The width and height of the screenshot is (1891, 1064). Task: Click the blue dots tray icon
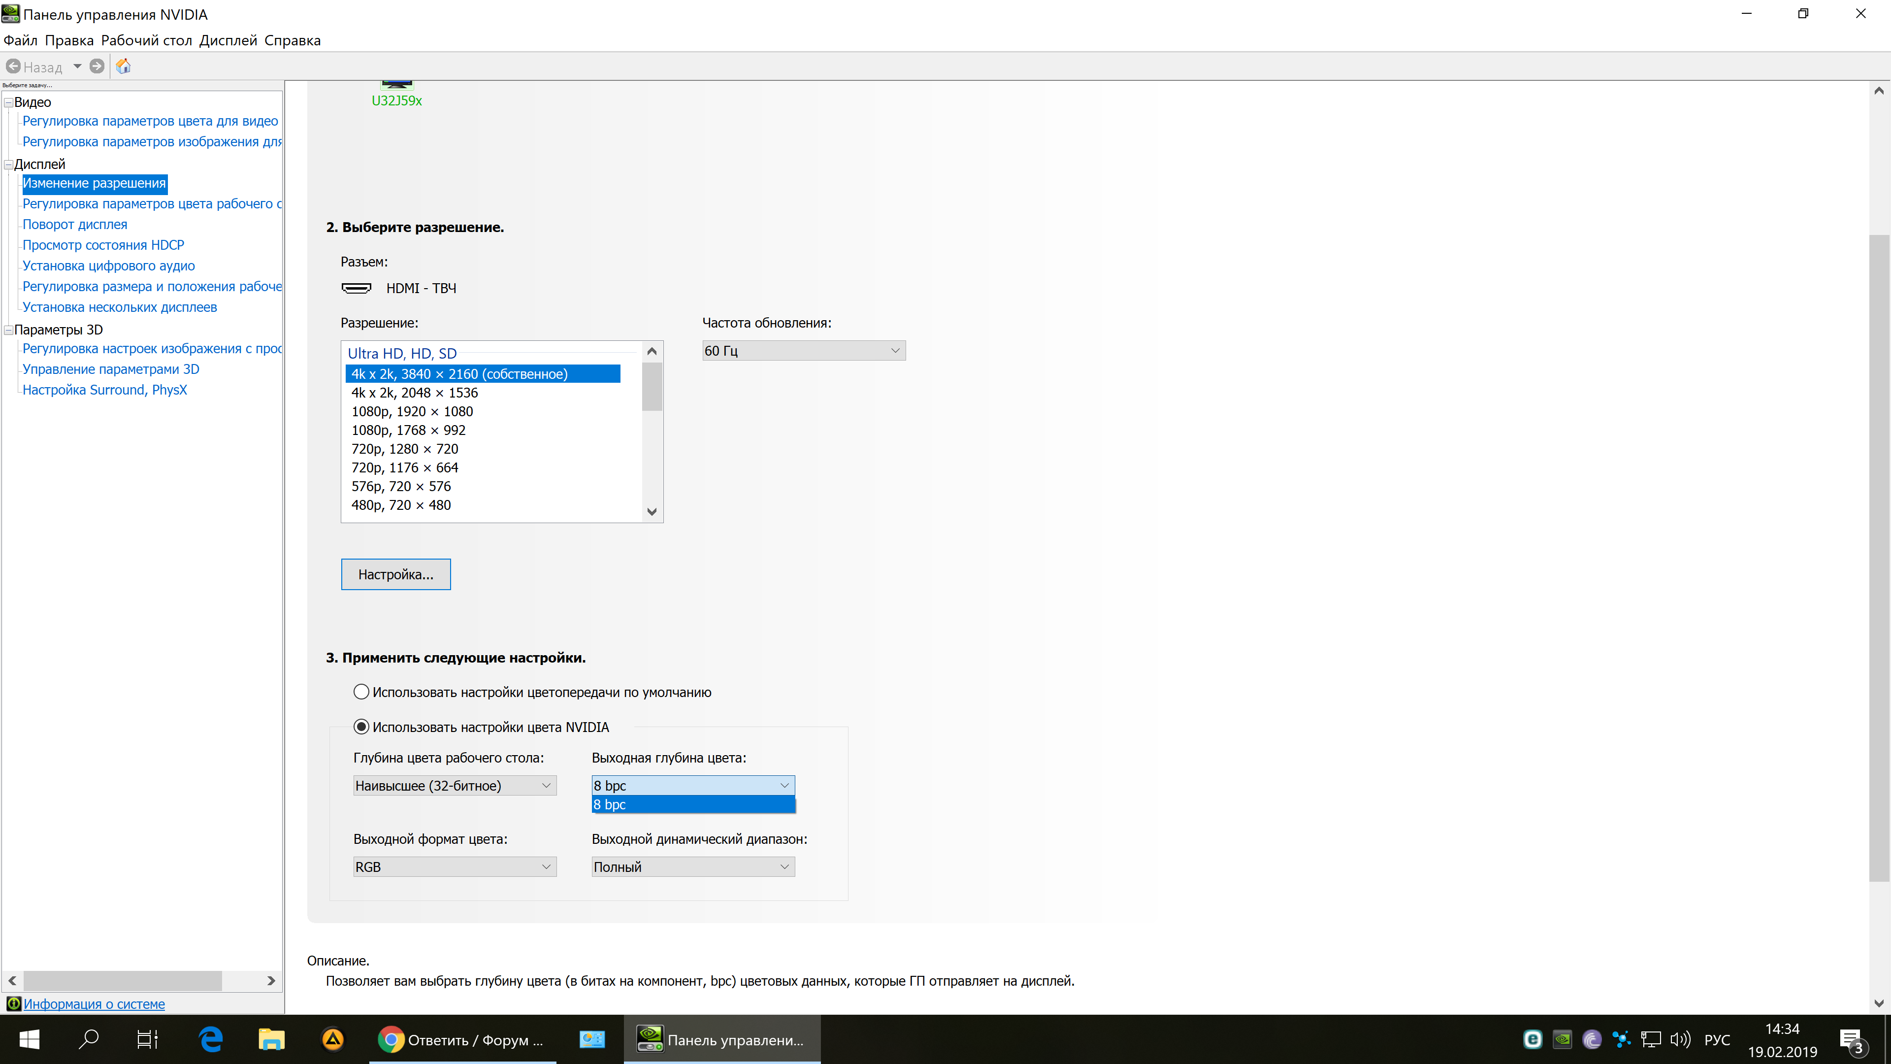[x=1621, y=1040]
